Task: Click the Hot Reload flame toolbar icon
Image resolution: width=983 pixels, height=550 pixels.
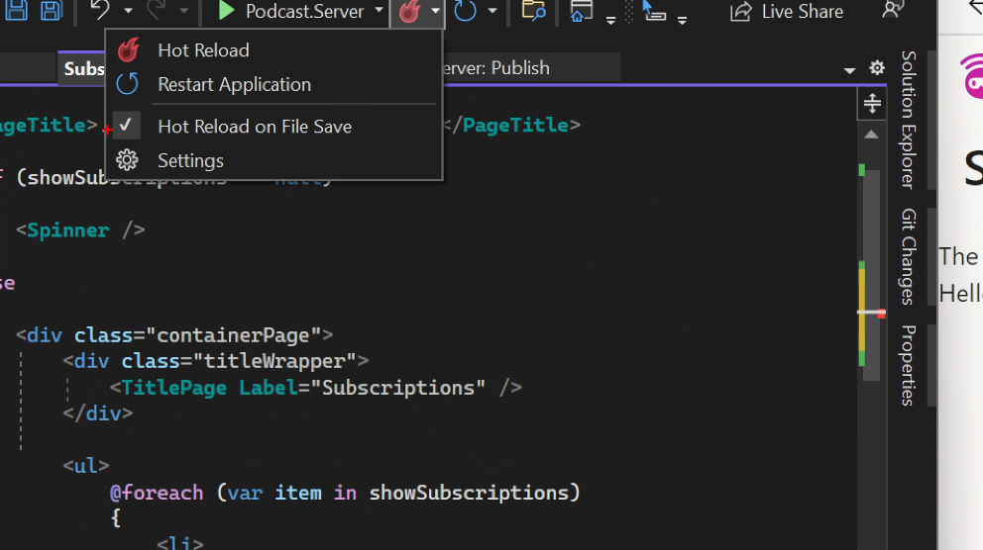Action: (x=408, y=12)
